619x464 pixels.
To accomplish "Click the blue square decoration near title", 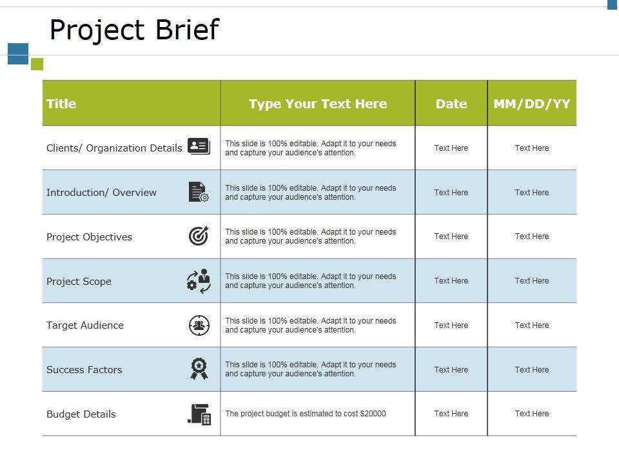I will (18, 53).
